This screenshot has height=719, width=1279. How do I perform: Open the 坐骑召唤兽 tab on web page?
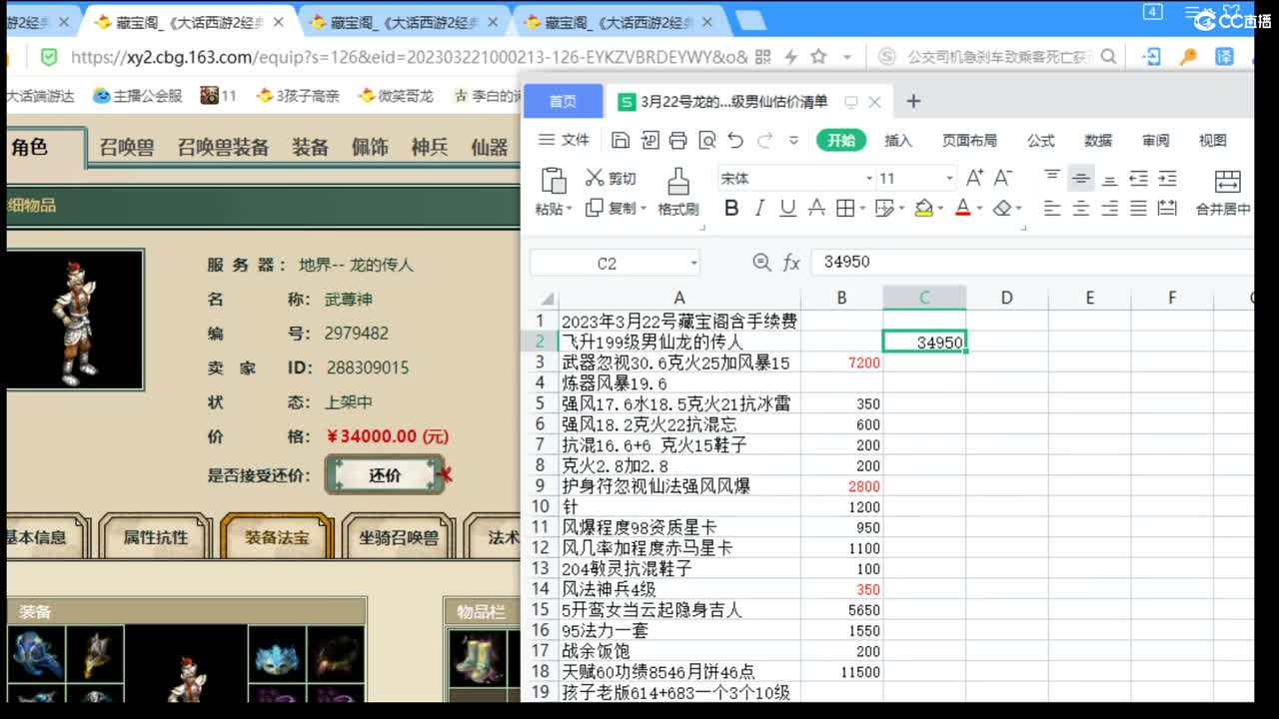pos(398,536)
